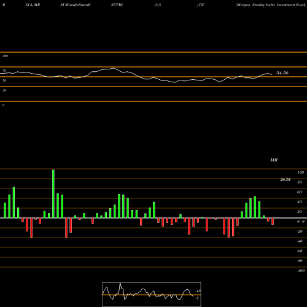Click the MR axis label -60
The height and width of the screenshot is (307, 307).
(x=300, y=251)
